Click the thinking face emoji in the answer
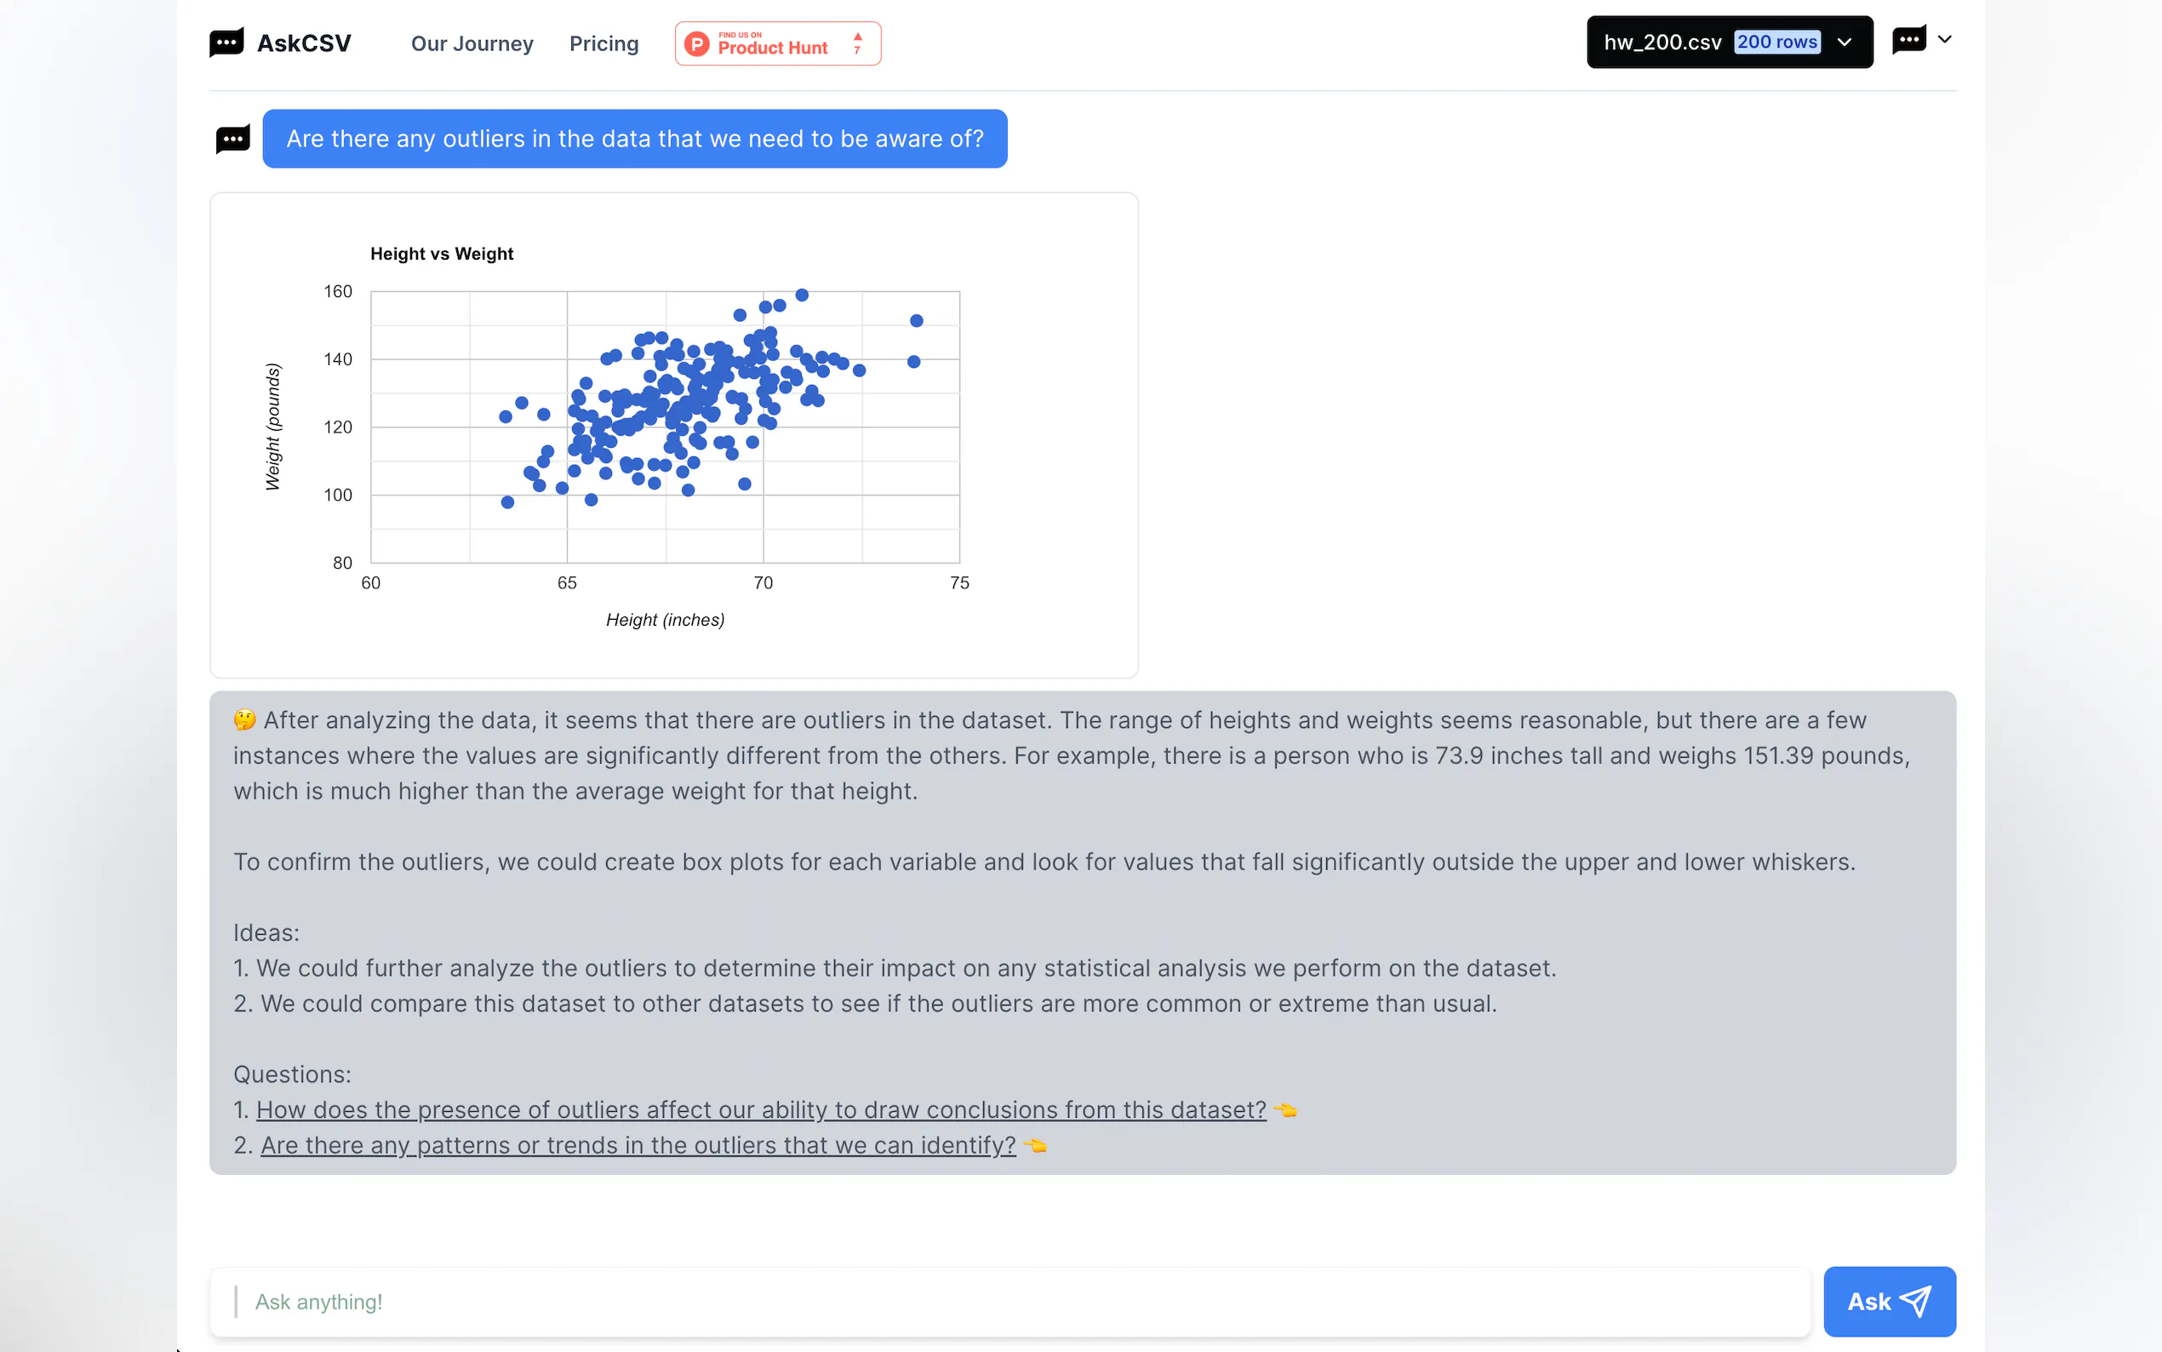 click(x=244, y=719)
